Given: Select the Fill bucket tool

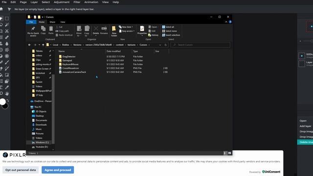Looking at the screenshot, I should click(1, 75).
